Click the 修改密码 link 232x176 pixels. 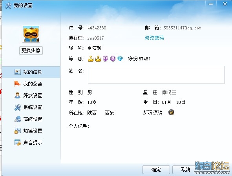154,38
